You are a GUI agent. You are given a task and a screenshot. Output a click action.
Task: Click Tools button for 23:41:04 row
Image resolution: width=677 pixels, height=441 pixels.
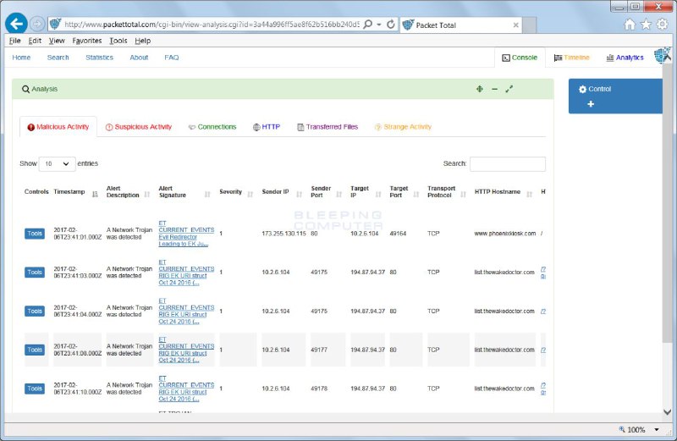35,311
